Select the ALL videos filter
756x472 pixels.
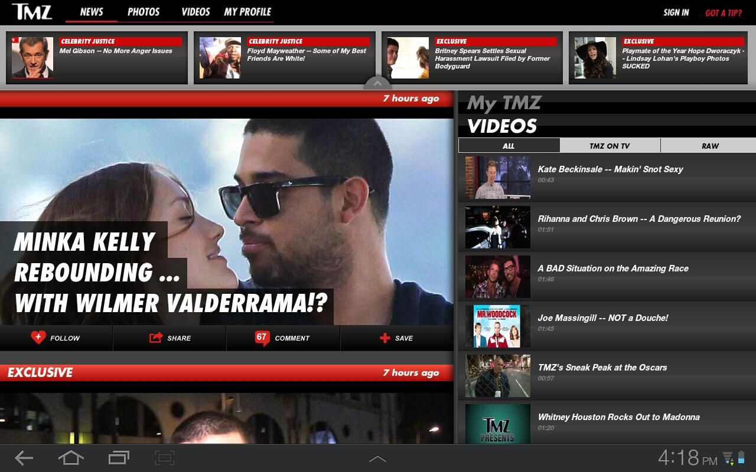[509, 146]
